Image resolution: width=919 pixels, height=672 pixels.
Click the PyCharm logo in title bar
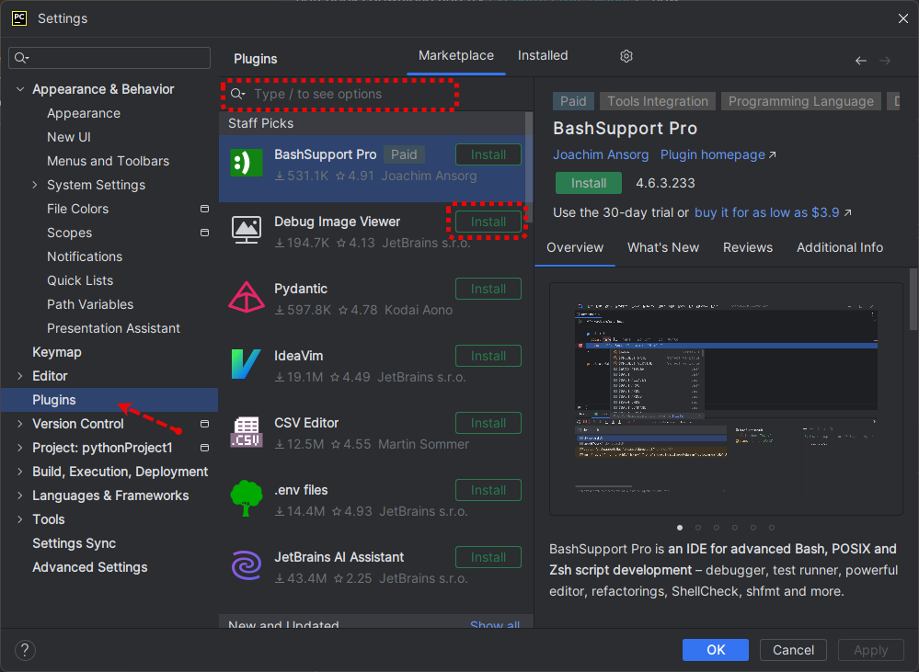point(19,18)
